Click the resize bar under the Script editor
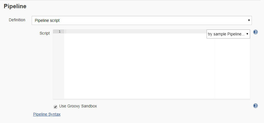 (x=151, y=99)
